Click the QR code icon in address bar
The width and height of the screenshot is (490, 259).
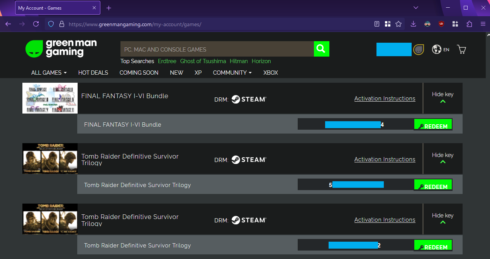click(x=388, y=24)
